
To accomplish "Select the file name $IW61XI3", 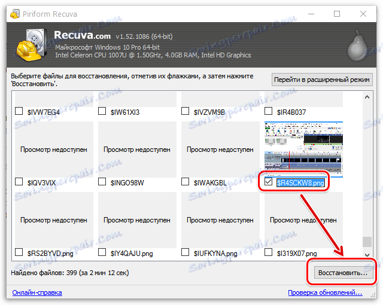I will pos(125,112).
